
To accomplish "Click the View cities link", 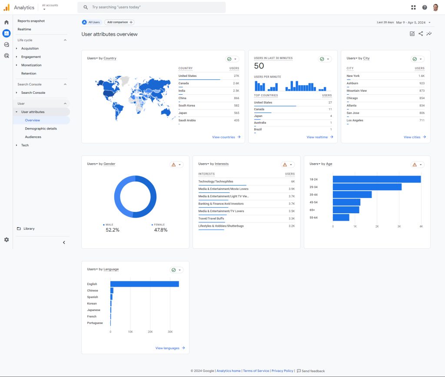I will click(415, 137).
